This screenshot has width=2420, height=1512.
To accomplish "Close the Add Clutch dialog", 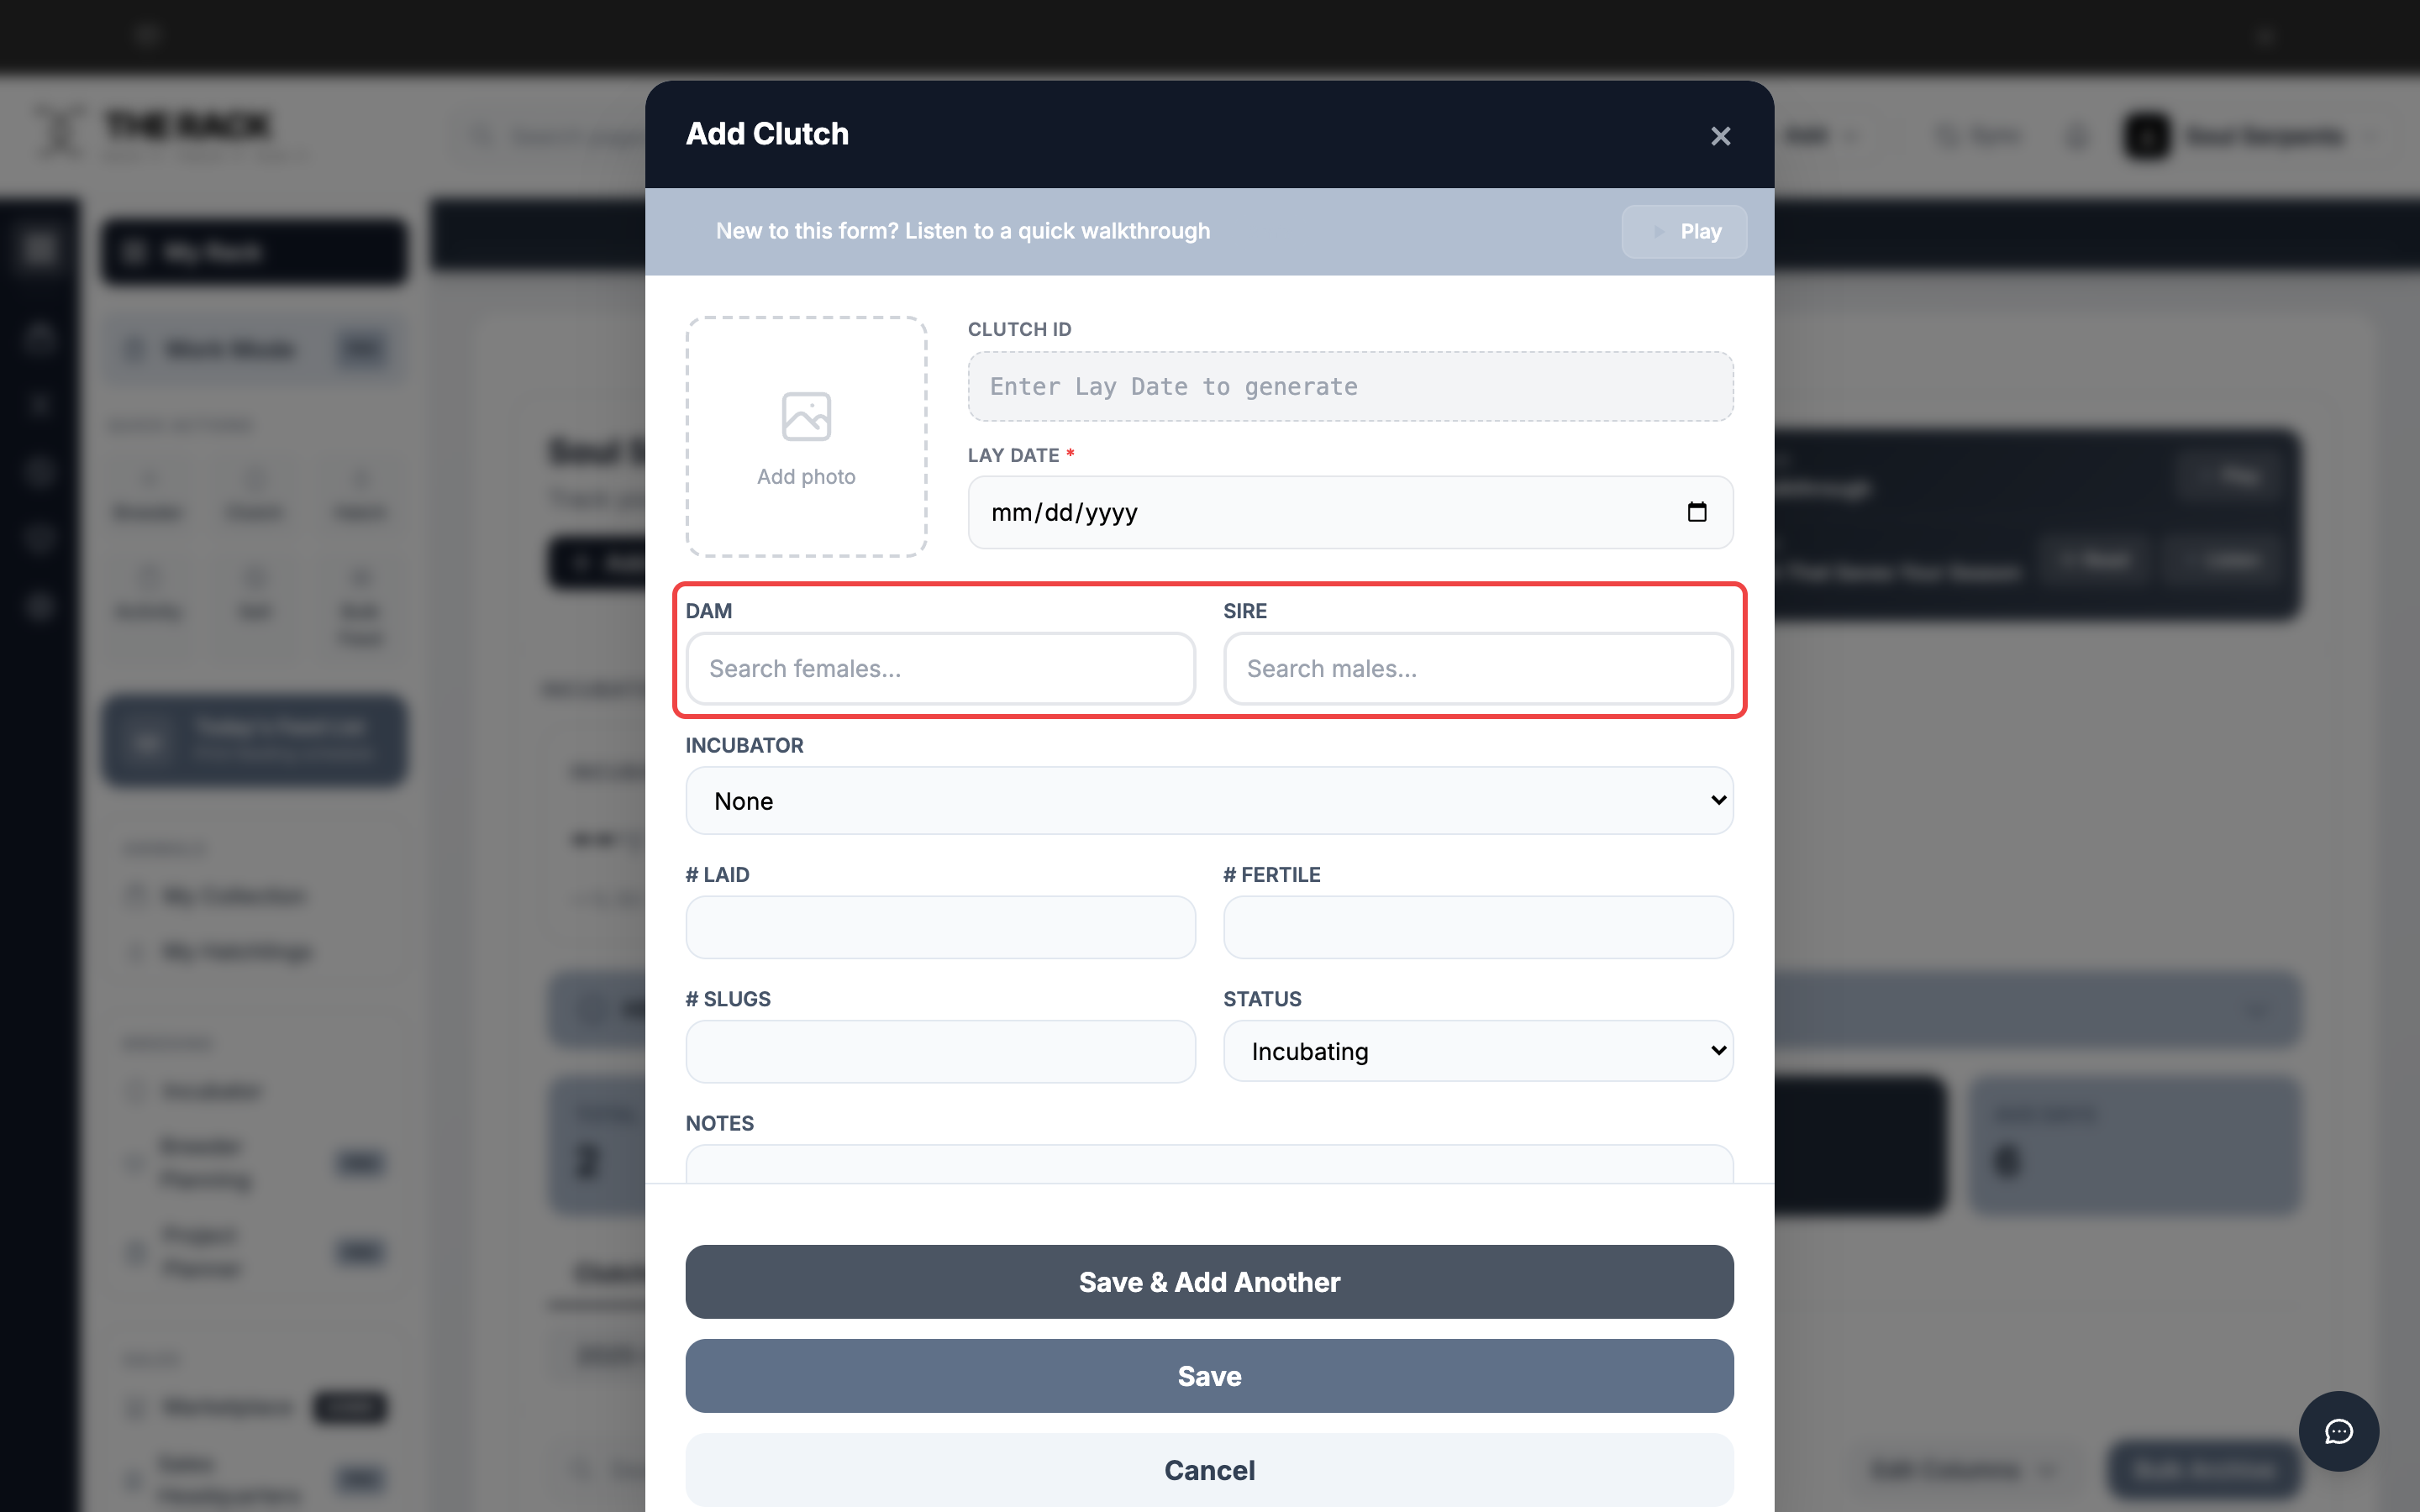I will (1720, 136).
